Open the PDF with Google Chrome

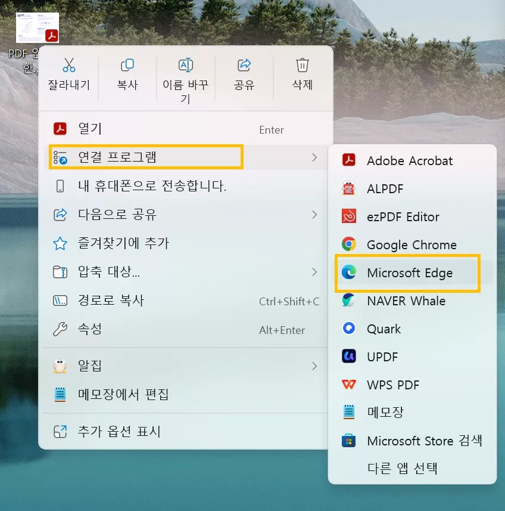coord(412,244)
